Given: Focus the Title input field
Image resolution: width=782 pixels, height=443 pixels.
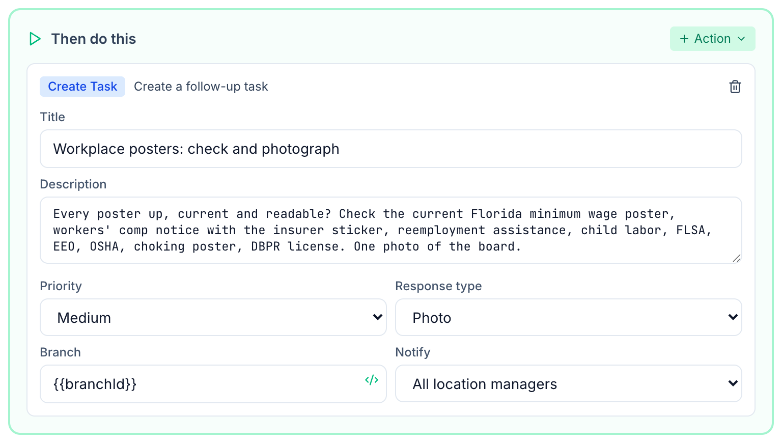Looking at the screenshot, I should coord(391,149).
